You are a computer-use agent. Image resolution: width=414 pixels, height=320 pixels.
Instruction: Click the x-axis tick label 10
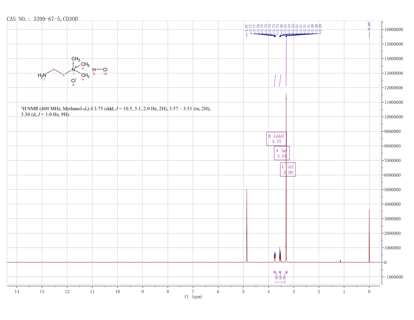pyautogui.click(x=117, y=291)
